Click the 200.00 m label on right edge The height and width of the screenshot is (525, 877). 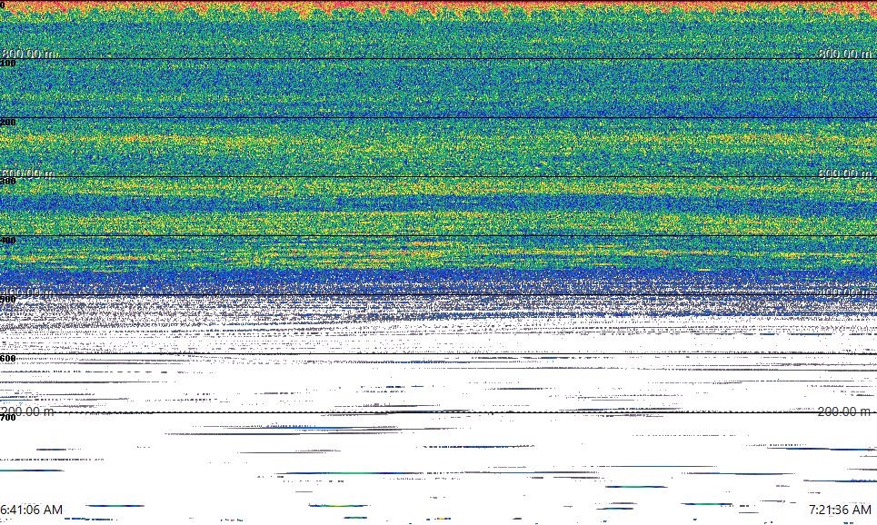coord(844,411)
